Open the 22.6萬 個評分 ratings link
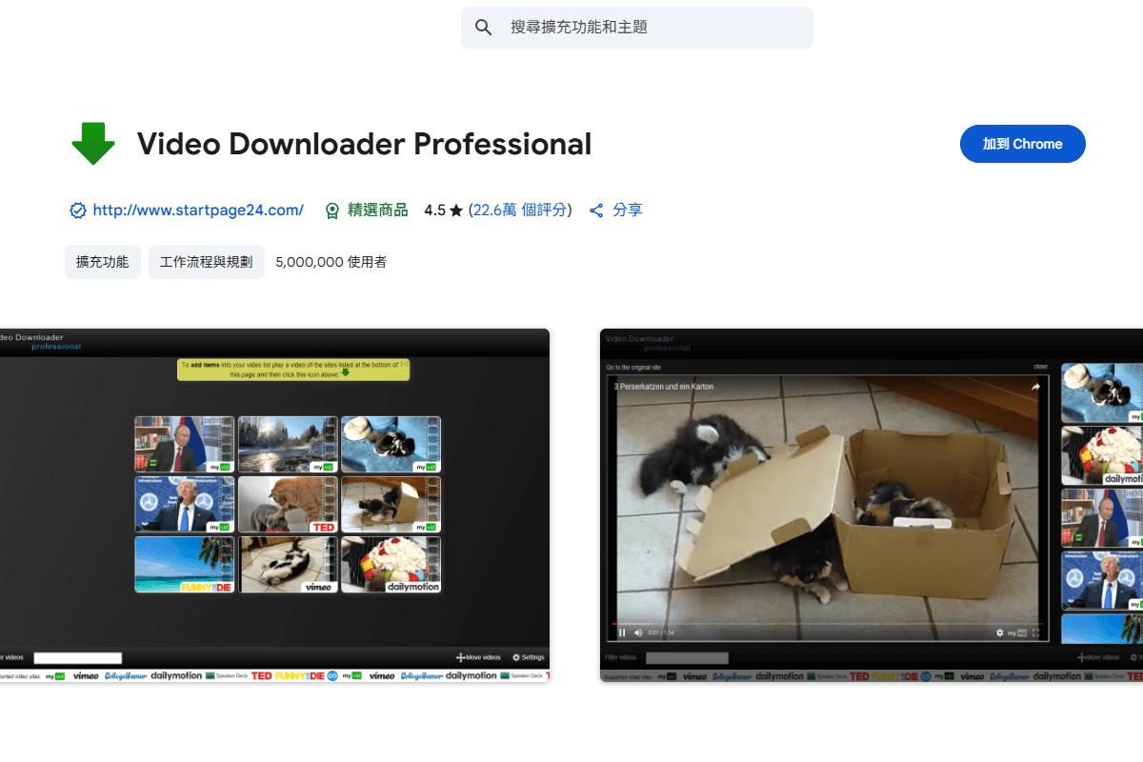This screenshot has height=762, width=1143. 520,211
